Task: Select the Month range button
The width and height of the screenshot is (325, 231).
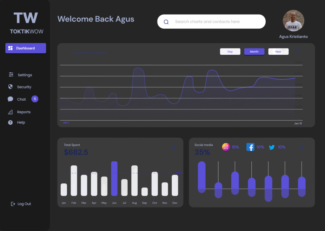Action: [254, 52]
